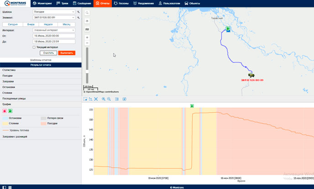Toggle Потеря связи legend swatch
The width and height of the screenshot is (314, 189).
43,118
